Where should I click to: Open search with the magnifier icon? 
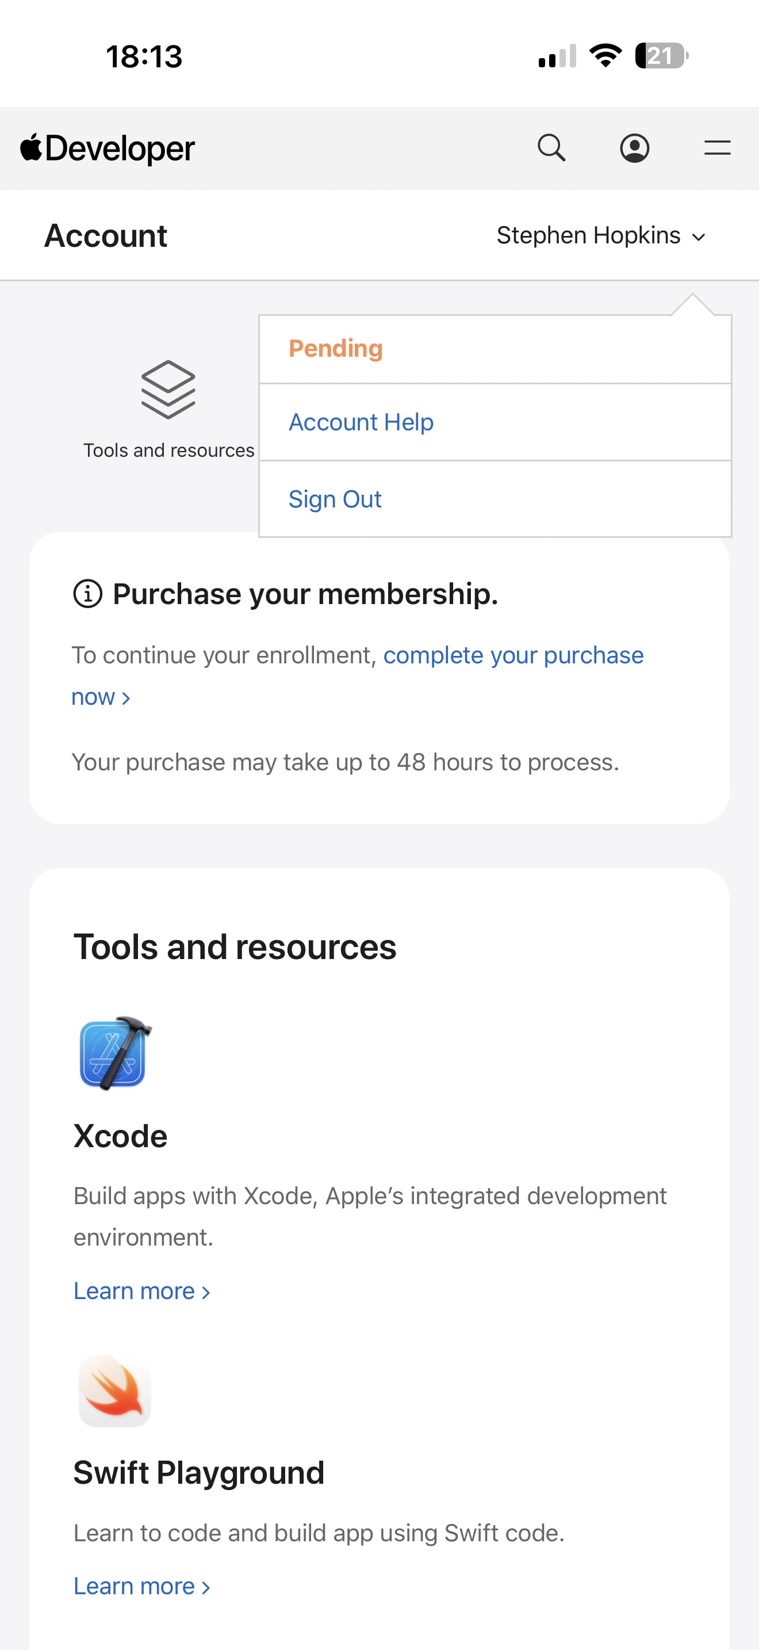(551, 148)
